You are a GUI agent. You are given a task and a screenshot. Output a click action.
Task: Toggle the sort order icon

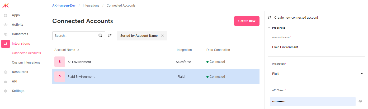tap(110, 36)
